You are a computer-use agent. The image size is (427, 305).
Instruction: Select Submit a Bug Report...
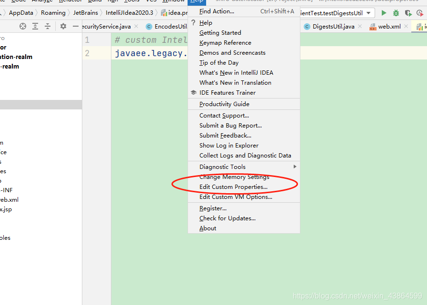coord(244,126)
